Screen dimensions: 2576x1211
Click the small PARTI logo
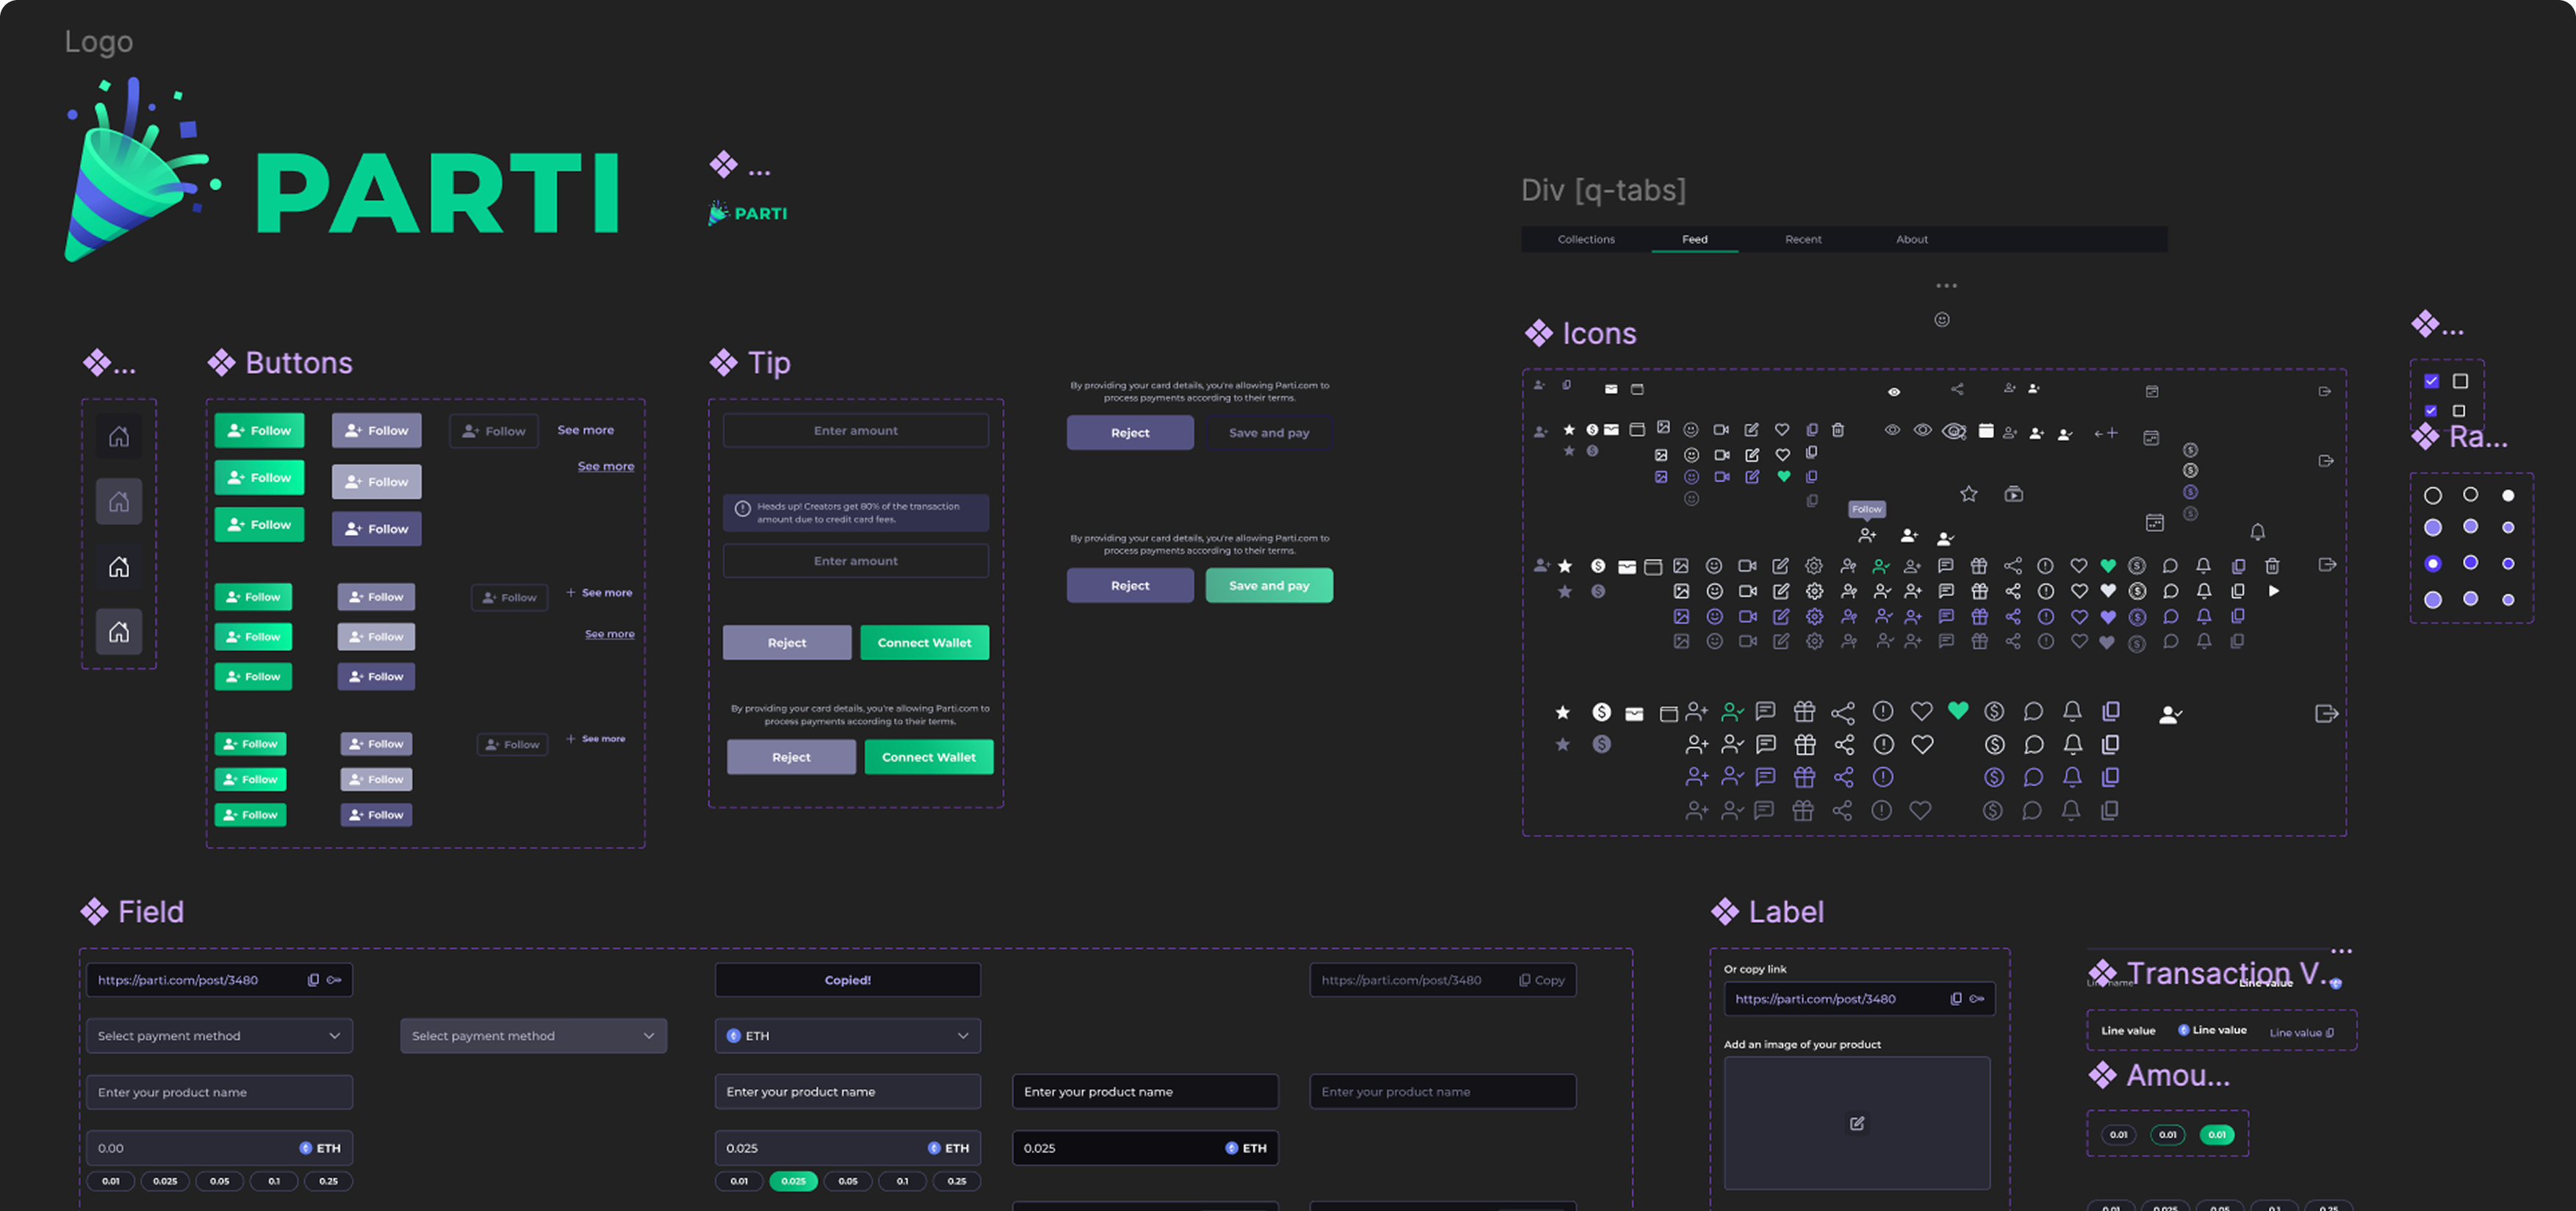(748, 213)
